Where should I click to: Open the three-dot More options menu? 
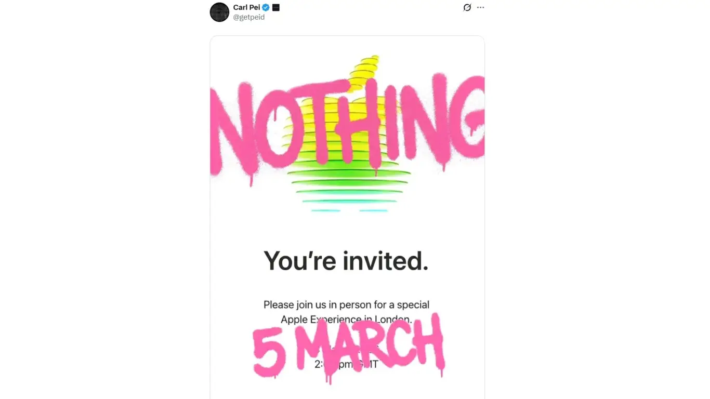point(480,7)
